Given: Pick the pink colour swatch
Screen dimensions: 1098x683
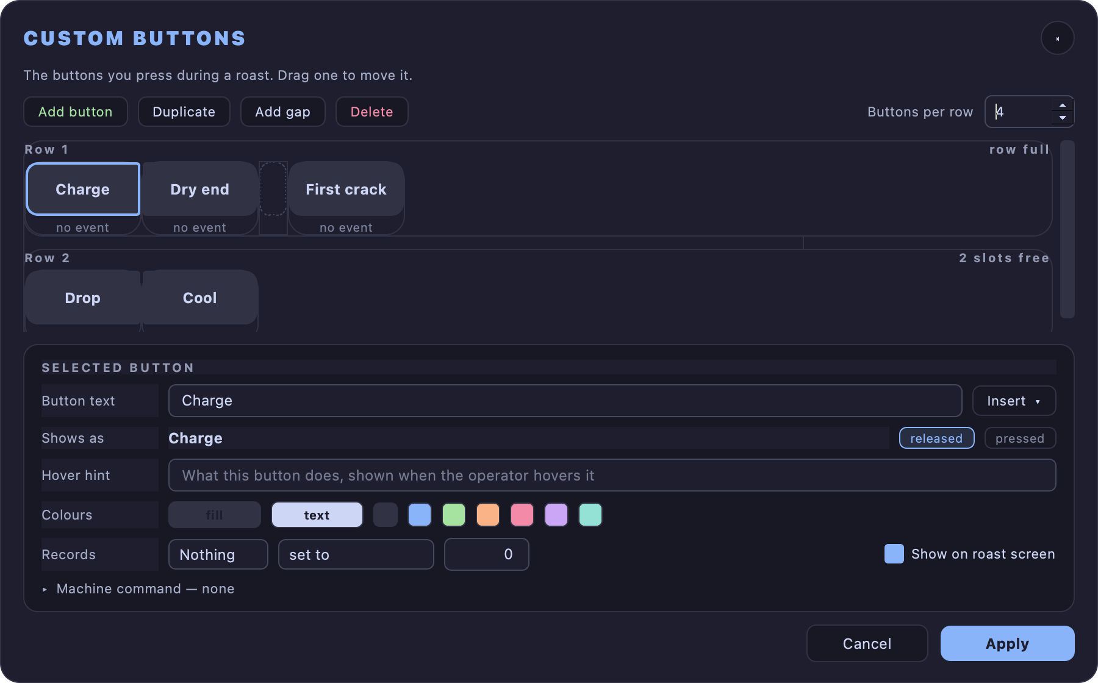Looking at the screenshot, I should [522, 515].
